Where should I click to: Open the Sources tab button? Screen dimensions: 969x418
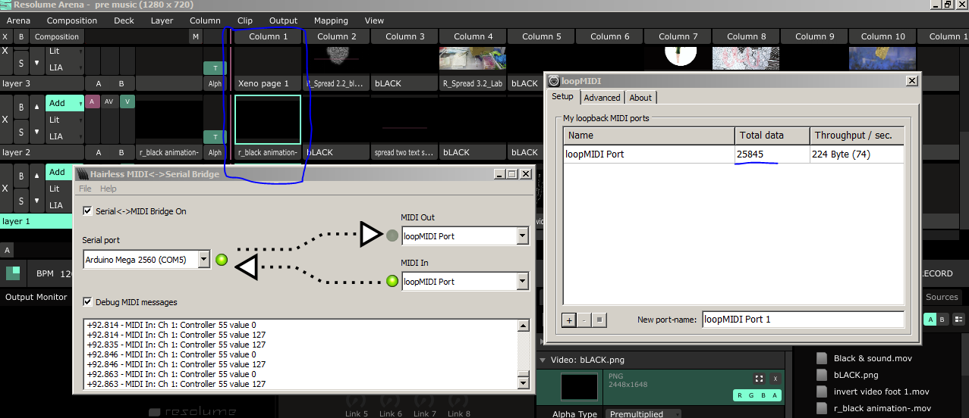[x=942, y=297]
